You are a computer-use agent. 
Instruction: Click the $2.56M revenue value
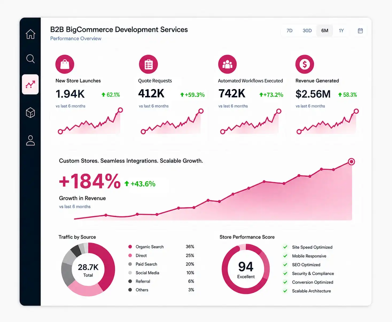pos(313,94)
